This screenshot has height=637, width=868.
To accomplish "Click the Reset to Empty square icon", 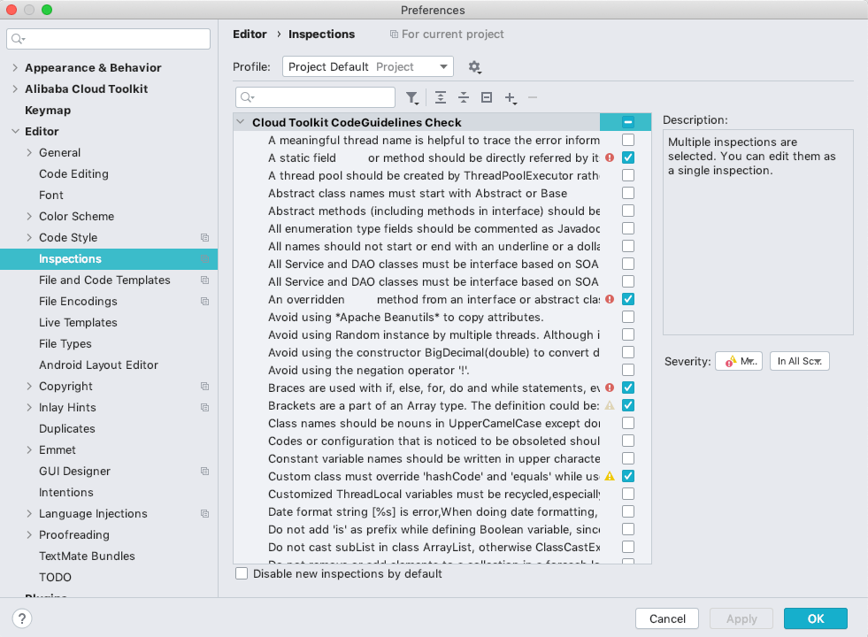I will pyautogui.click(x=486, y=97).
